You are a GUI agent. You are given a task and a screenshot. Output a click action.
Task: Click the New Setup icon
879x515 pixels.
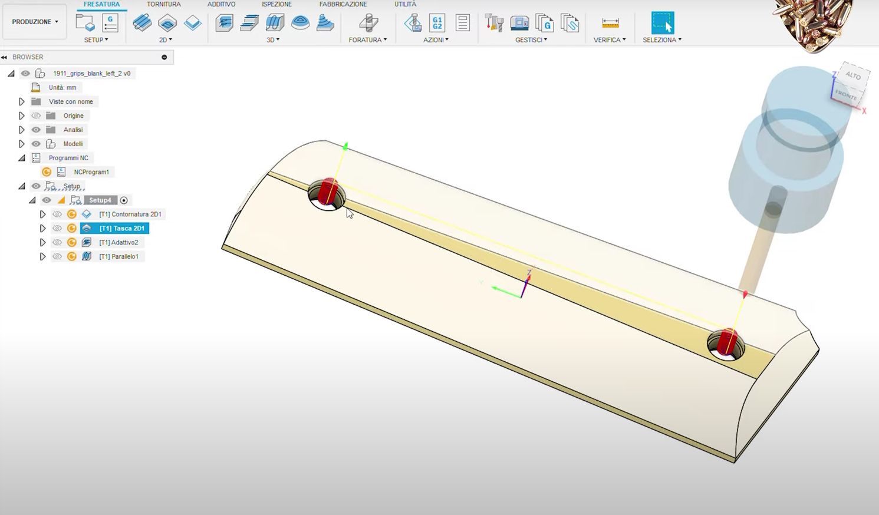pyautogui.click(x=85, y=23)
